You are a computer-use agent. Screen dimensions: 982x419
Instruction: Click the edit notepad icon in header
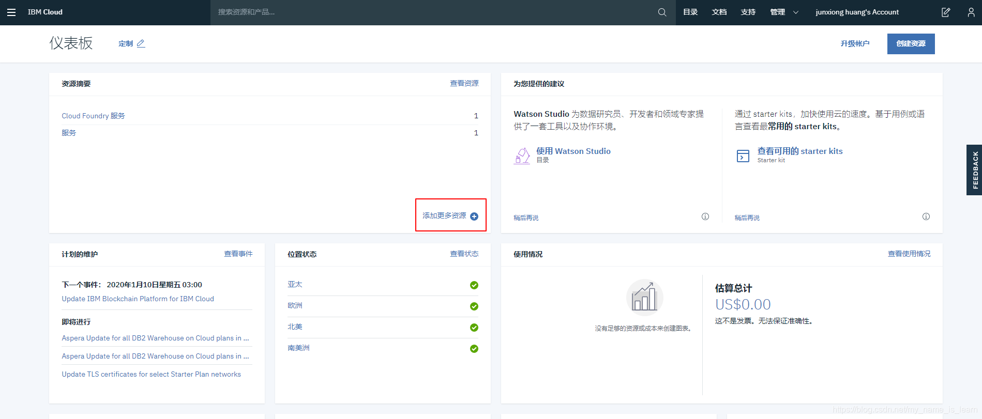click(x=946, y=12)
